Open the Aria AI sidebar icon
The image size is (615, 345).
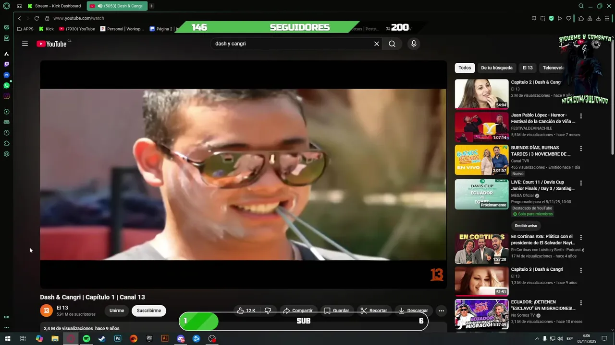click(6, 54)
